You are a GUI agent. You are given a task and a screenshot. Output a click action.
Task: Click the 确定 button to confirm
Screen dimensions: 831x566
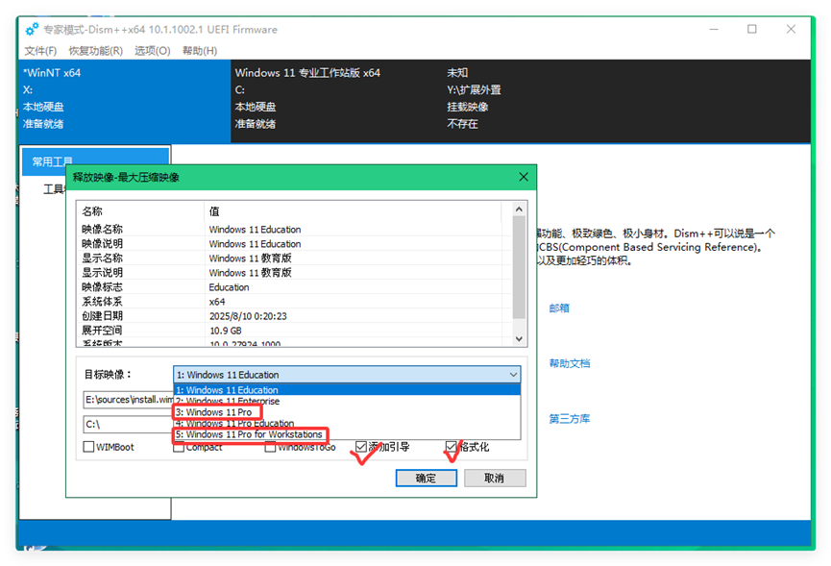tap(426, 478)
